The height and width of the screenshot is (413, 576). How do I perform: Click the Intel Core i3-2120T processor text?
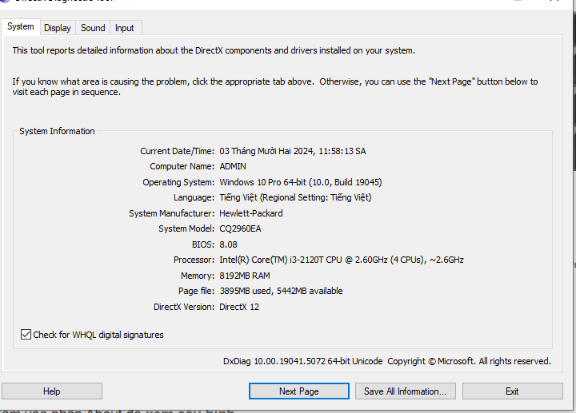tap(342, 260)
